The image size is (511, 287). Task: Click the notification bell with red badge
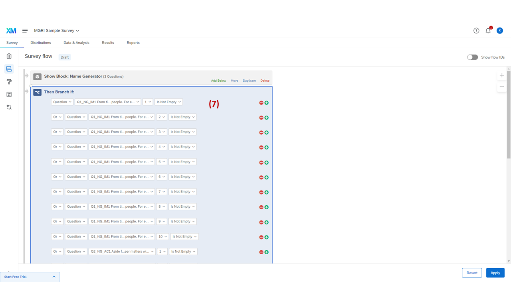coord(488,30)
